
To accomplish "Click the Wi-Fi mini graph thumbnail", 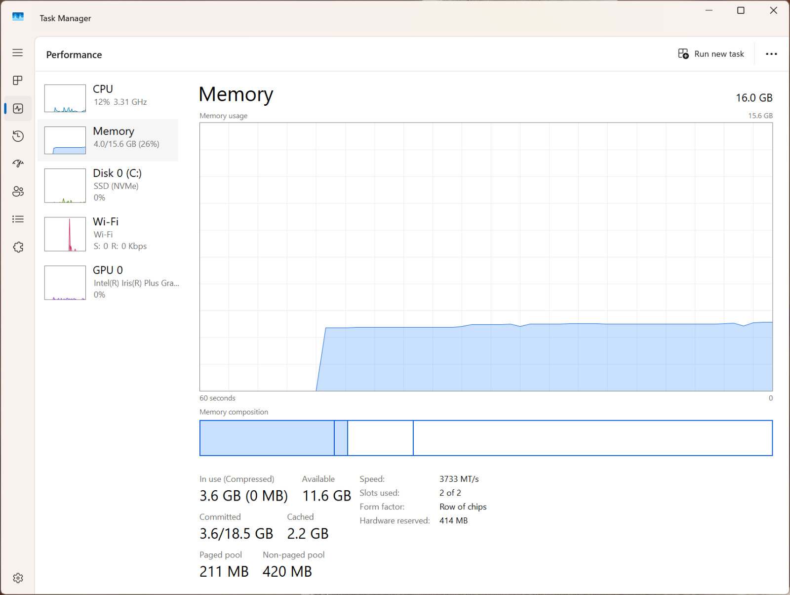I will [65, 234].
